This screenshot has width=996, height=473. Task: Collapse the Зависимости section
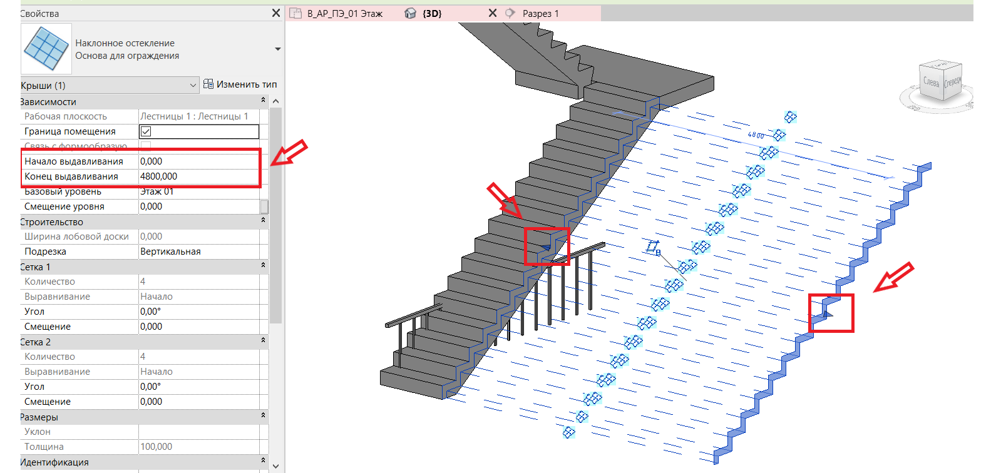point(263,101)
